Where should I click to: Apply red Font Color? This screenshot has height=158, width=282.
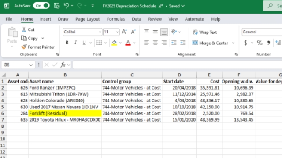click(128, 43)
